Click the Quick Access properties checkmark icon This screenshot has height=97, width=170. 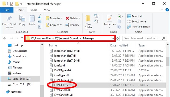pyautogui.click(x=12, y=4)
